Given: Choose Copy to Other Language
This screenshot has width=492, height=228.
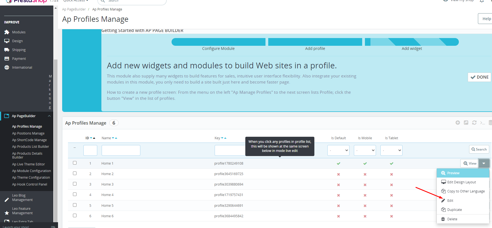Looking at the screenshot, I should 463,191.
